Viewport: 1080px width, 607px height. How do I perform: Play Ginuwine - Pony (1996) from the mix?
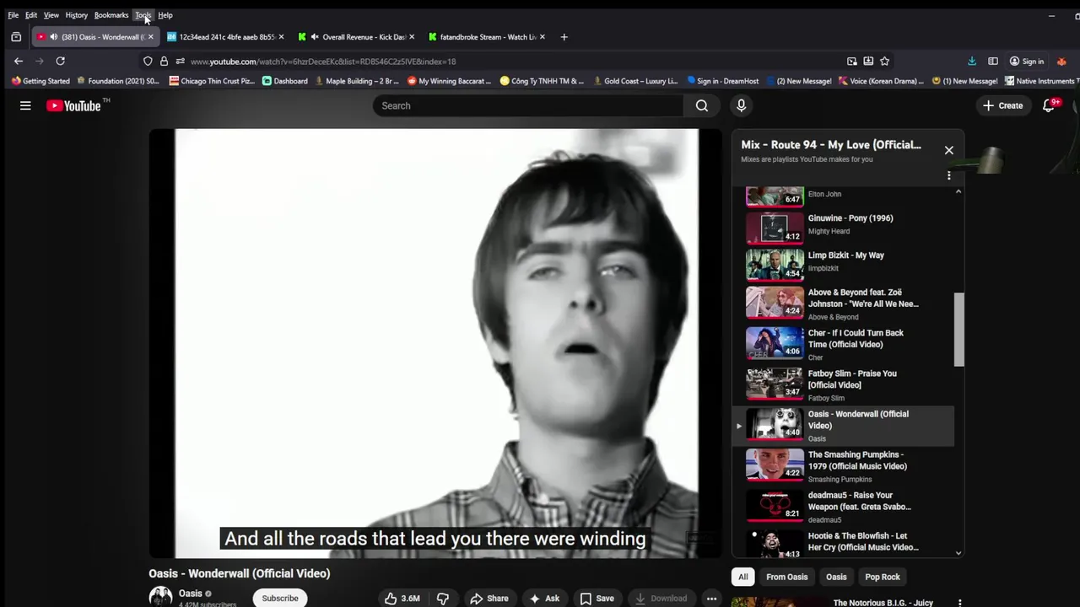pos(844,228)
